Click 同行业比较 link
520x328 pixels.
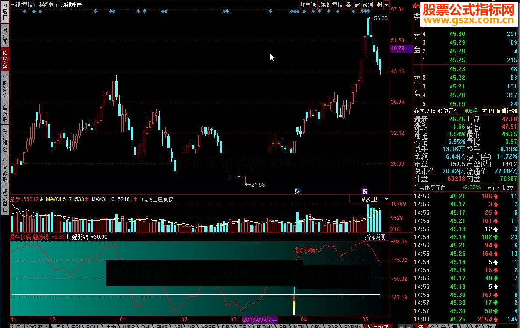pos(500,188)
